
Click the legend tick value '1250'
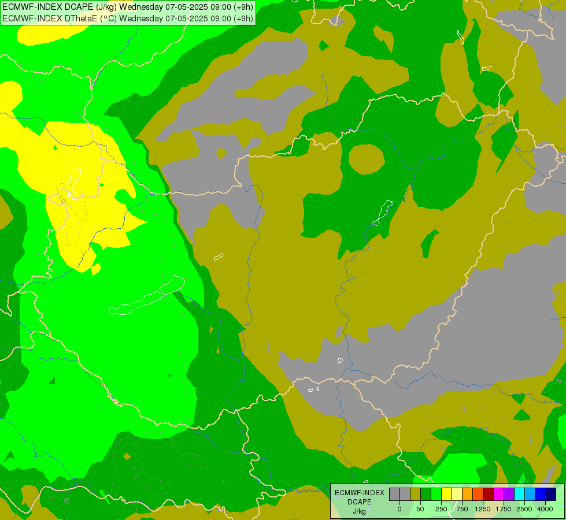click(x=483, y=509)
